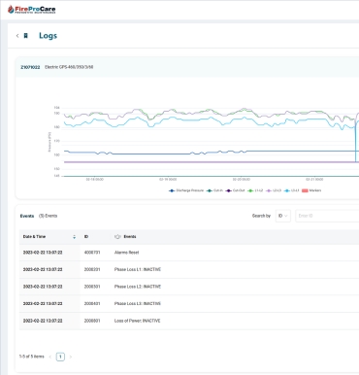Toggle Markers in chart legend
Image resolution: width=359 pixels, height=375 pixels.
311,190
